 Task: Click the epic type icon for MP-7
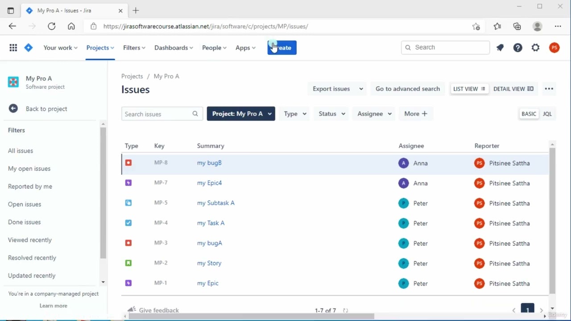(128, 183)
